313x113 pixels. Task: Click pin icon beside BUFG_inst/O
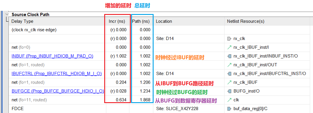tap(229, 91)
